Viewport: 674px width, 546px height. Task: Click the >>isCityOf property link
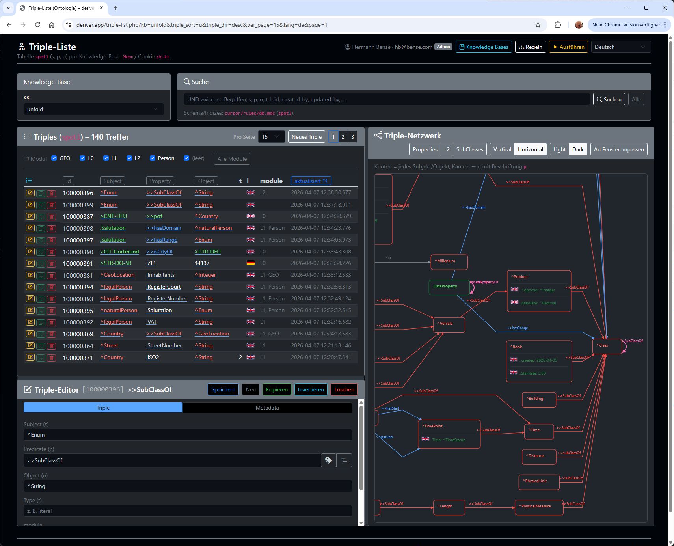click(159, 252)
